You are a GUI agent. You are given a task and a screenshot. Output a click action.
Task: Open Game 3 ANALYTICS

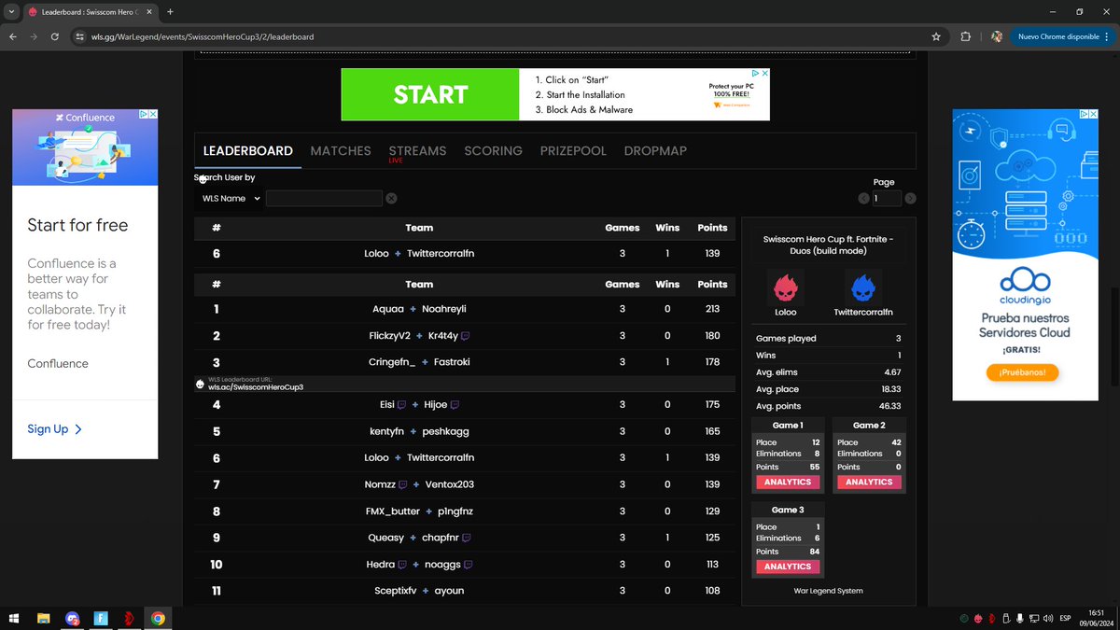click(x=788, y=567)
